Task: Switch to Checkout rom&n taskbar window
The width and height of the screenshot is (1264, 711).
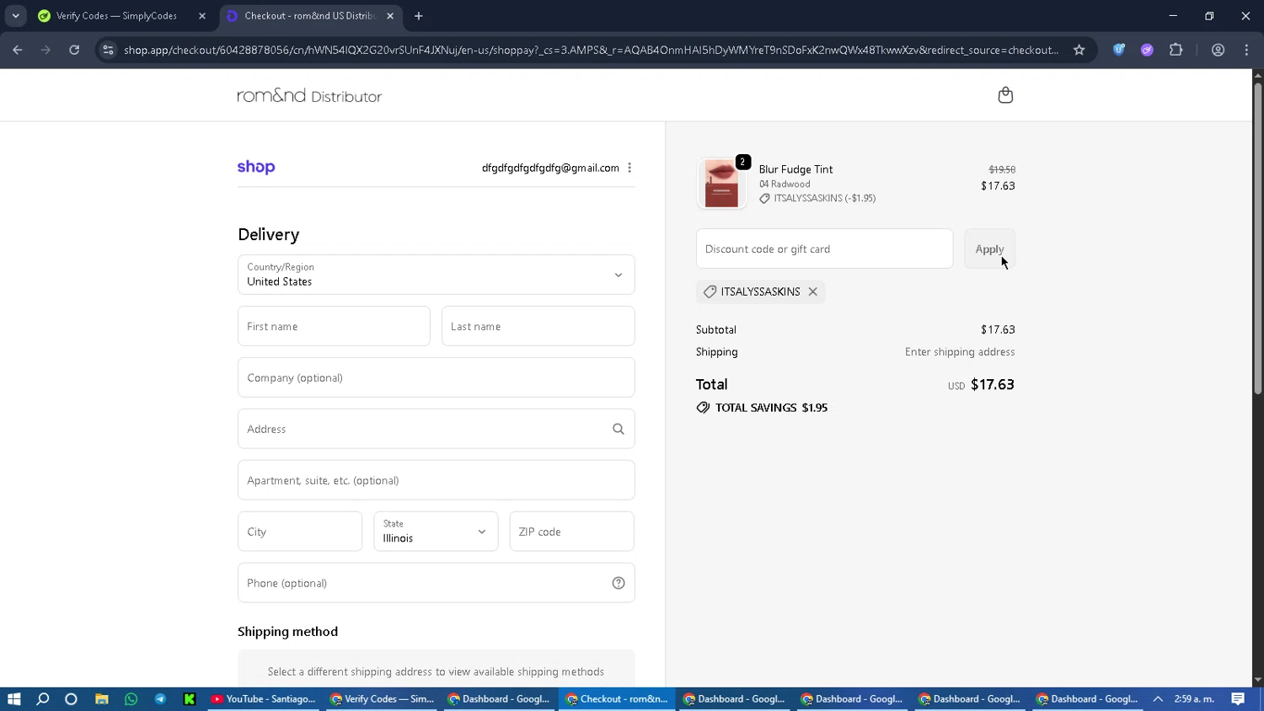Action: tap(616, 698)
